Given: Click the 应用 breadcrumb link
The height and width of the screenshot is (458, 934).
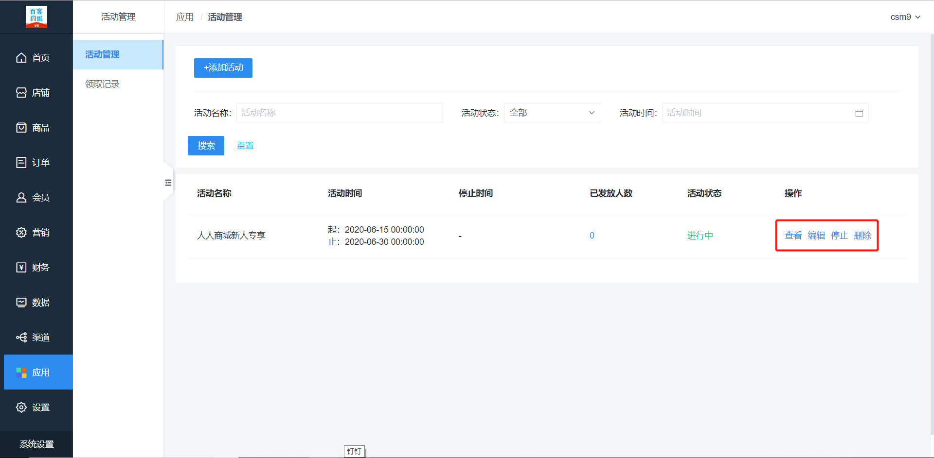Looking at the screenshot, I should pos(185,17).
